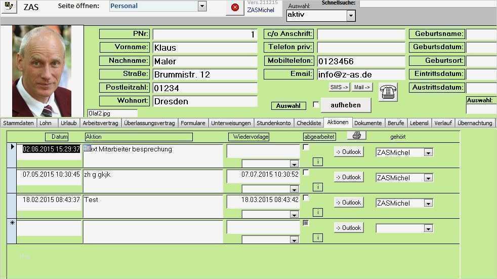Viewport: 497px width, 279px height.
Task: Click the Datum column header
Action: coord(57,137)
